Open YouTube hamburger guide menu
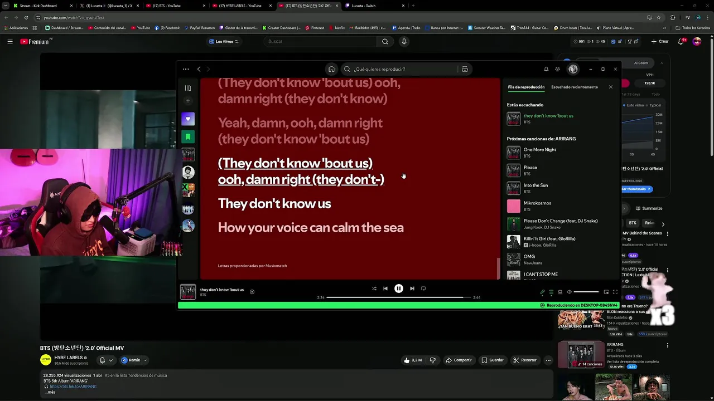Image resolution: width=714 pixels, height=401 pixels. 9,41
